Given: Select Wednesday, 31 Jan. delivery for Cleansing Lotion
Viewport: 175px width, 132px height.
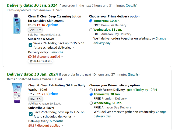Looking at the screenshot, I should click(91, 30).
